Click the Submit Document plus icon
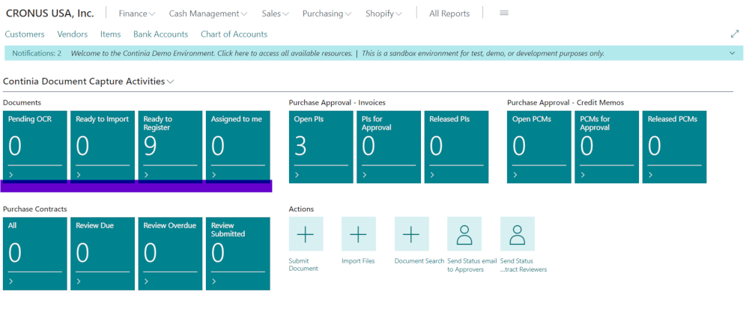The image size is (749, 318). 306,234
